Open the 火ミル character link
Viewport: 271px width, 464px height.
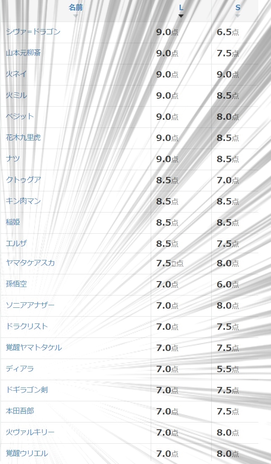[16, 95]
